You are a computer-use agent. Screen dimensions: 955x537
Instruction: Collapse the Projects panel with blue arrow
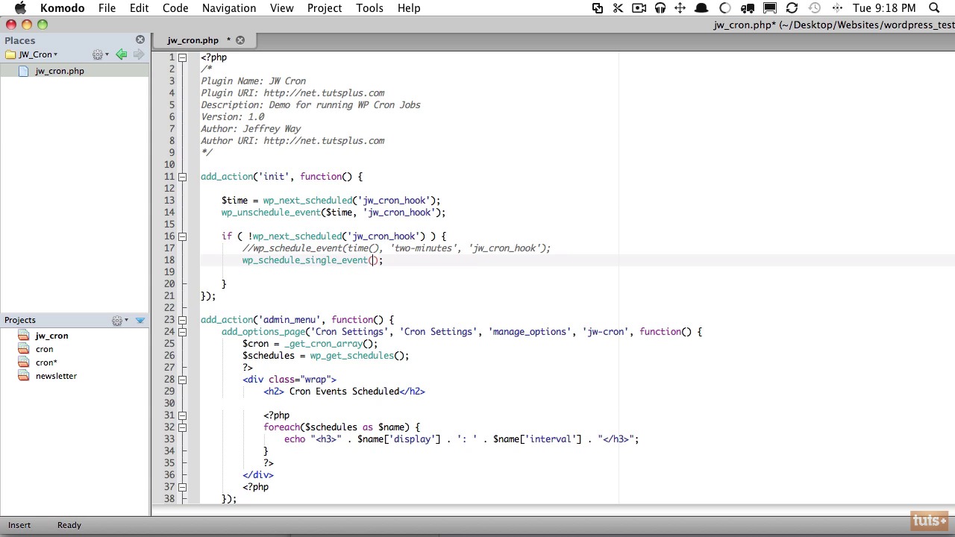click(140, 321)
